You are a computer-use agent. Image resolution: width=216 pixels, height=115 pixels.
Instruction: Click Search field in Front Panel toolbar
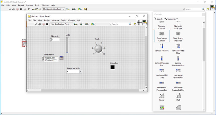pyautogui.click(x=119, y=24)
